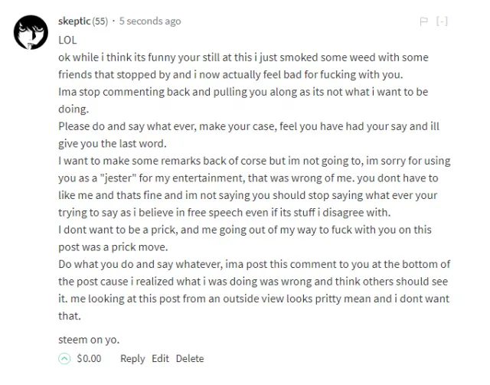This screenshot has height=385, width=490.
Task: Click the line starting 'Please do and say'
Action: [x=249, y=126]
